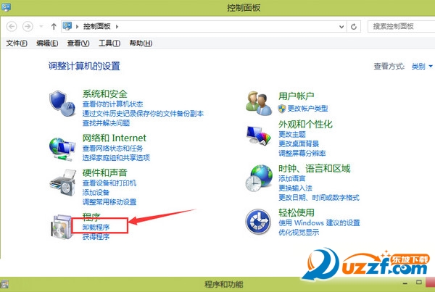The width and height of the screenshot is (435, 292).
Task: Click the Appearance and Personalization monitor icon
Action: point(260,136)
